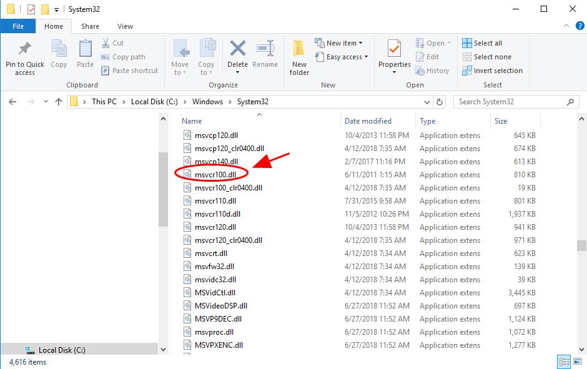The height and width of the screenshot is (369, 587).
Task: Switch to the View ribbon tab
Action: (x=125, y=26)
